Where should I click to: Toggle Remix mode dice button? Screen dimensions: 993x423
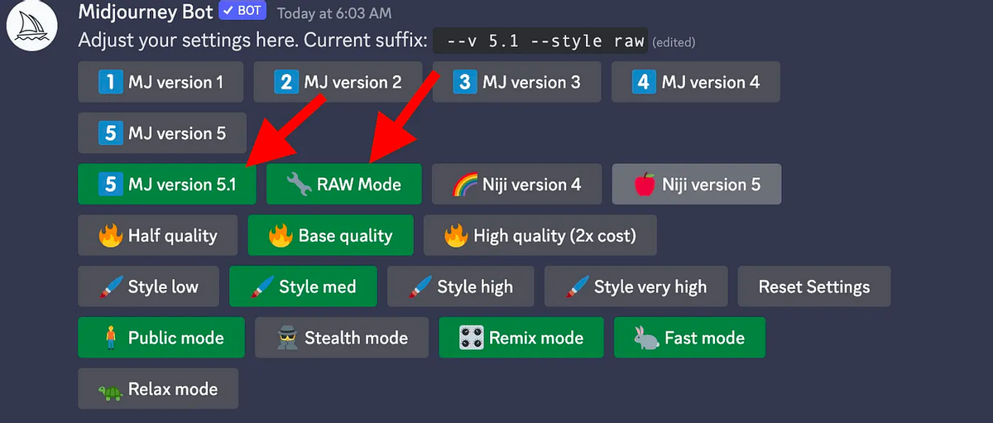click(x=521, y=338)
